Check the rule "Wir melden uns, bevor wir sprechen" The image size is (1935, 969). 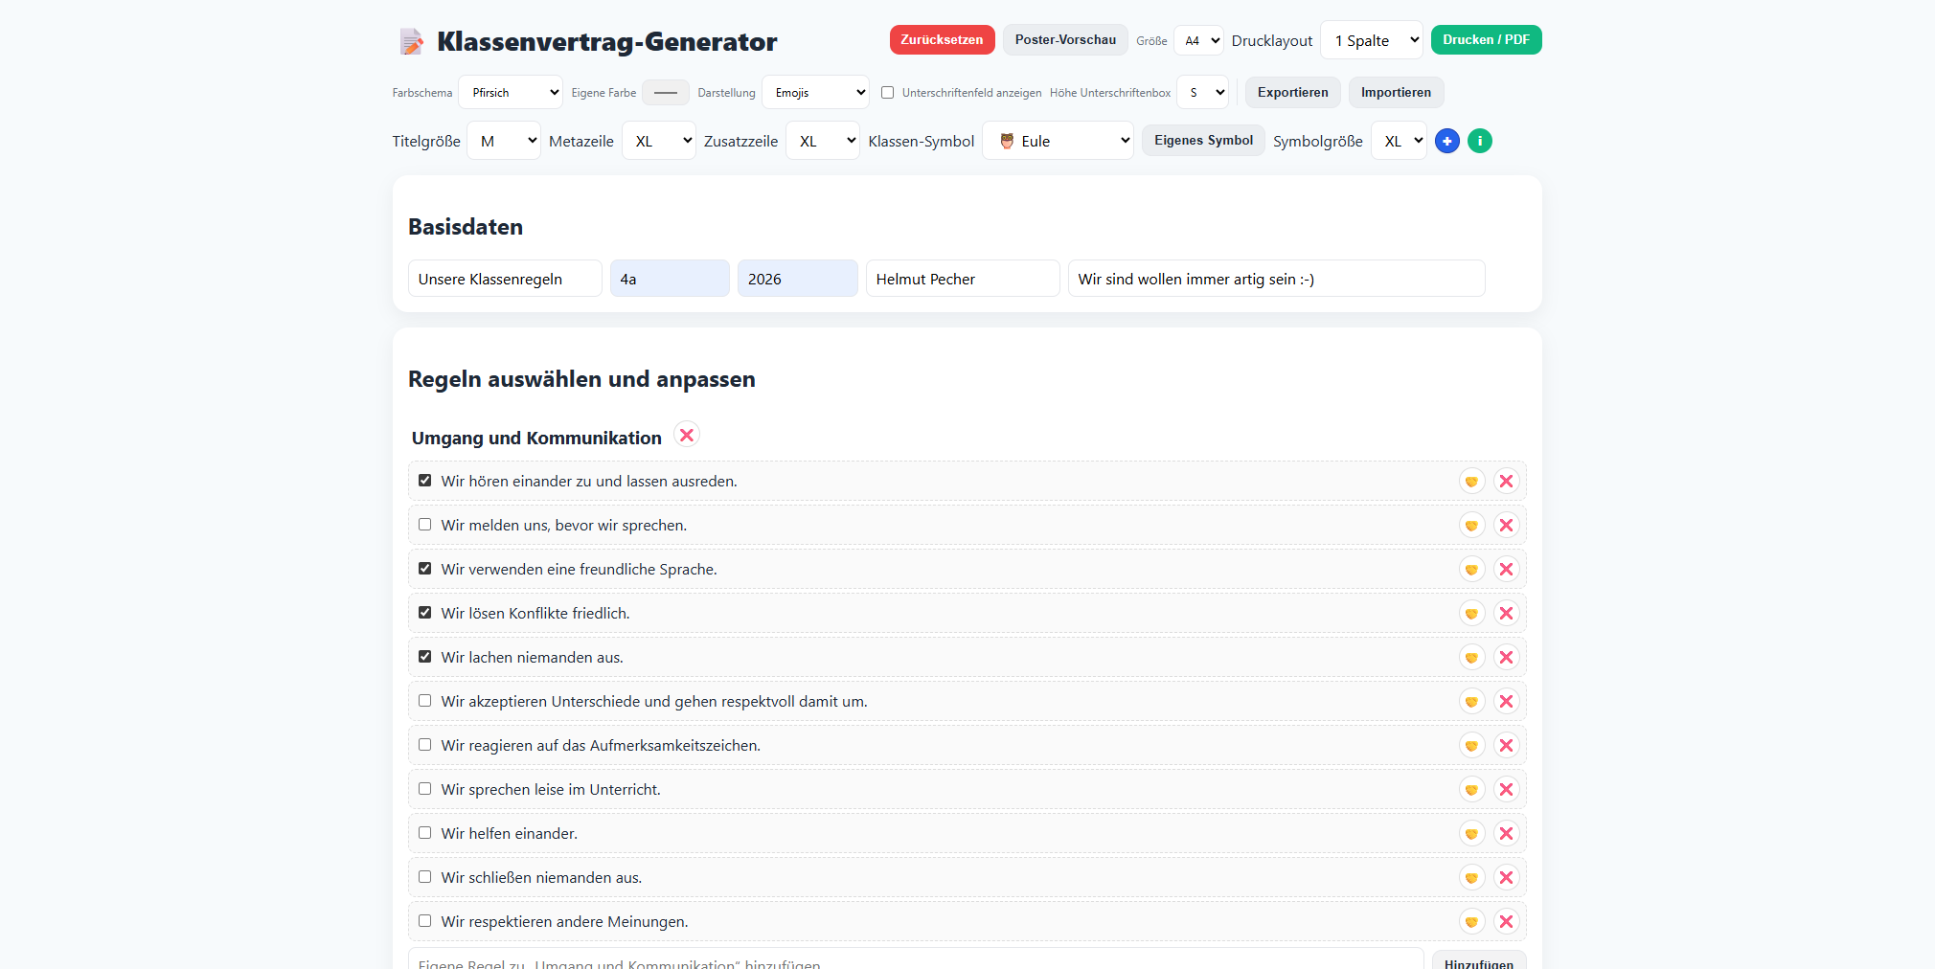coord(424,525)
